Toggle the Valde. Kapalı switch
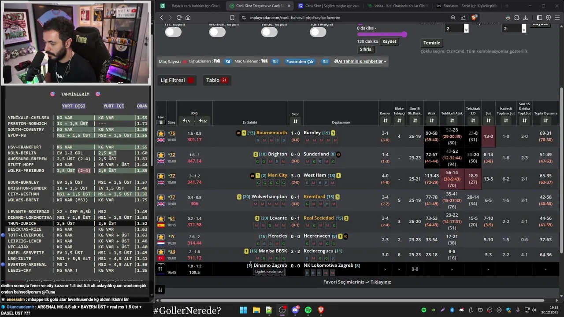564x317 pixels. 269,32
